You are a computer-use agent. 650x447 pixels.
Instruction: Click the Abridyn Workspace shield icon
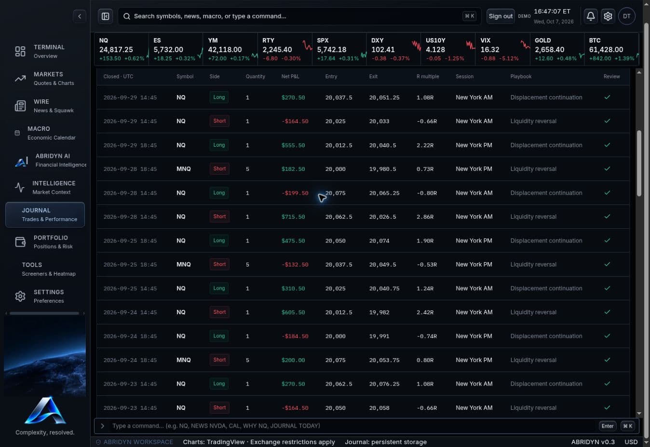(x=98, y=442)
